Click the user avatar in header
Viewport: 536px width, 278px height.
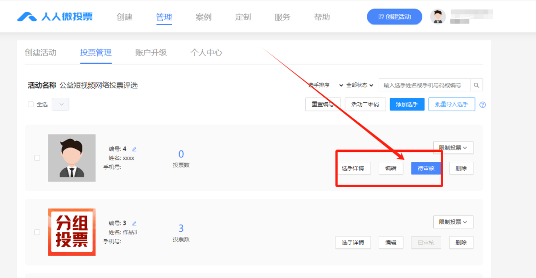(x=438, y=17)
